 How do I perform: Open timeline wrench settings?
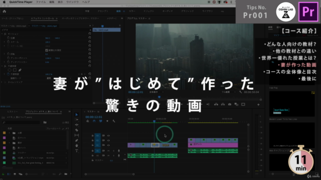(114, 121)
